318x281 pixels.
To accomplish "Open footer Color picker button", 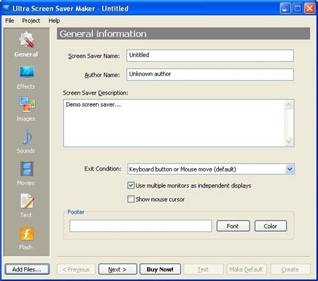I will (x=270, y=226).
